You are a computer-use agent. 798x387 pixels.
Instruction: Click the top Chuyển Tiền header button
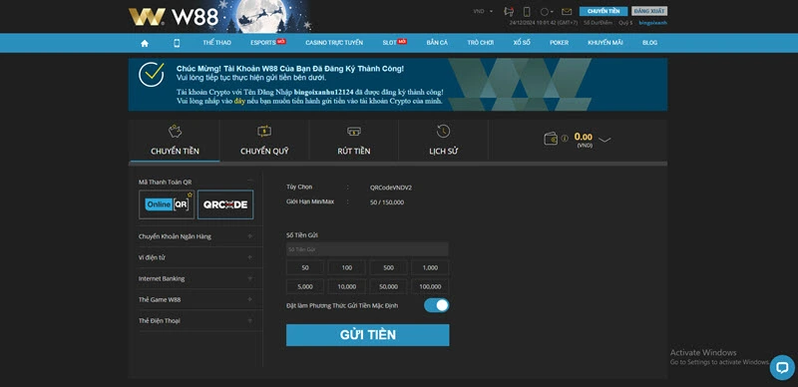pyautogui.click(x=603, y=11)
